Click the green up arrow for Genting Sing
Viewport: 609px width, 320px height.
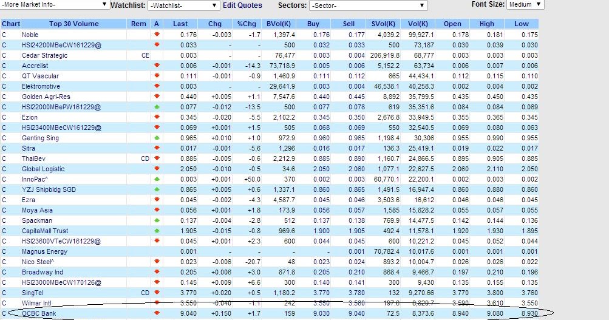pos(157,138)
